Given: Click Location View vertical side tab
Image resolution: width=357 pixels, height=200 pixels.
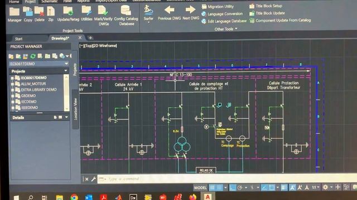Looking at the screenshot, I should point(76,109).
